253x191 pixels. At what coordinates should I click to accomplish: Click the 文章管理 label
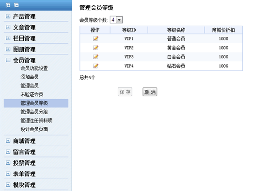(x=24, y=27)
